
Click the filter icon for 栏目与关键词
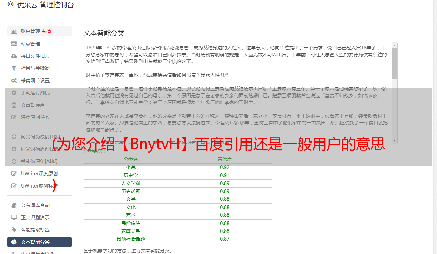coord(14,68)
